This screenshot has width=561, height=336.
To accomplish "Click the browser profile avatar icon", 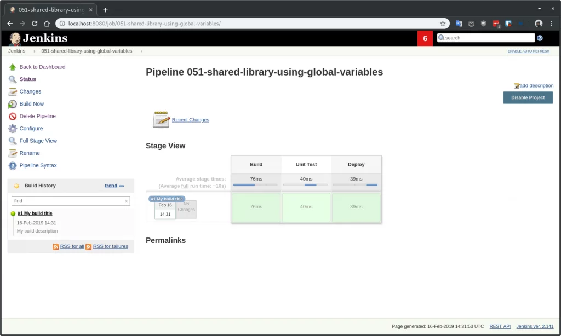I will tap(539, 24).
